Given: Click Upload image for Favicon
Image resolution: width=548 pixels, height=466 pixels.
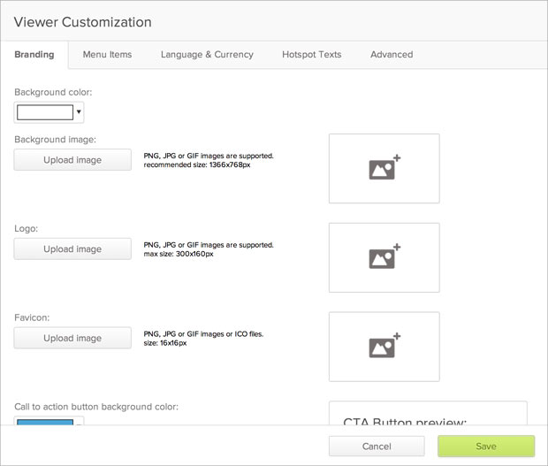Looking at the screenshot, I should click(x=72, y=338).
